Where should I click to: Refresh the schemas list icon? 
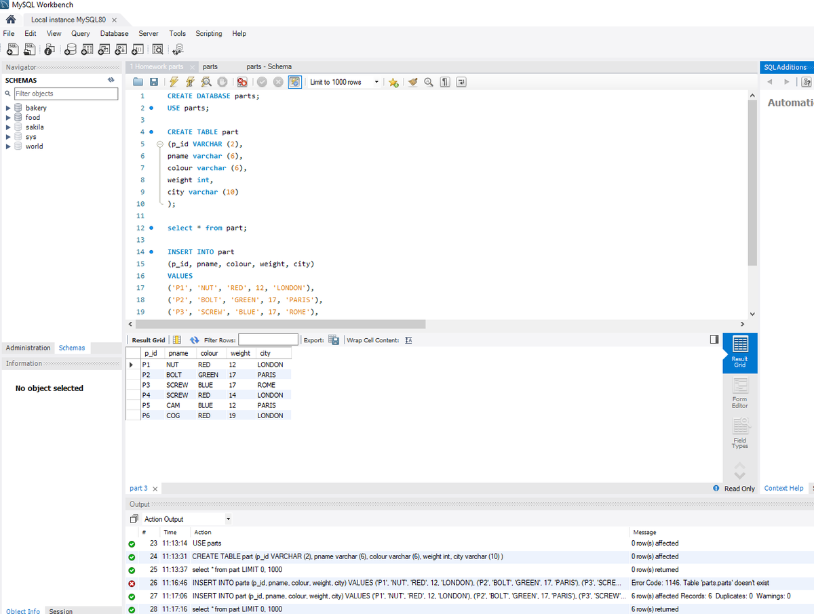[x=111, y=80]
